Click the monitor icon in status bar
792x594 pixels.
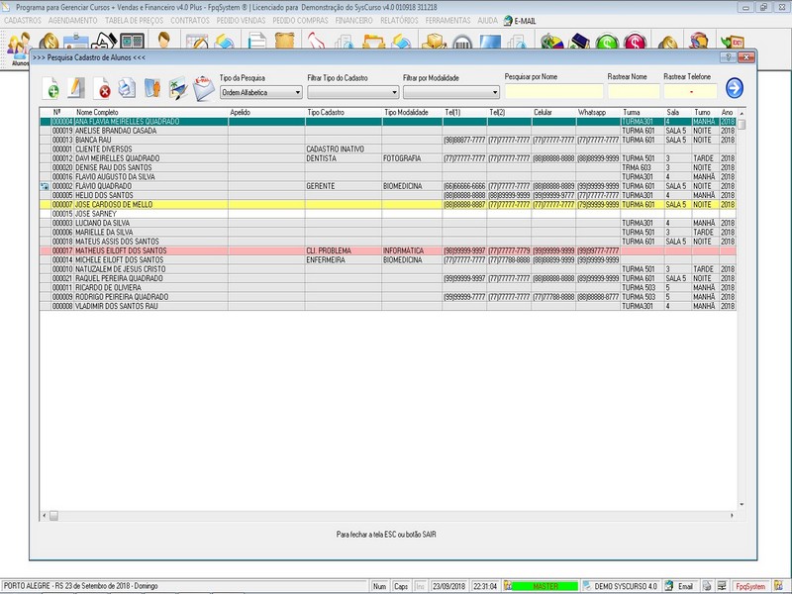point(722,586)
